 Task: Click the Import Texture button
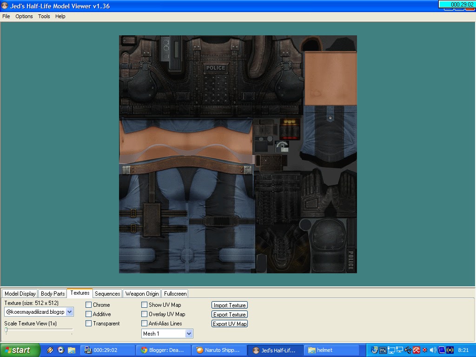pyautogui.click(x=230, y=305)
